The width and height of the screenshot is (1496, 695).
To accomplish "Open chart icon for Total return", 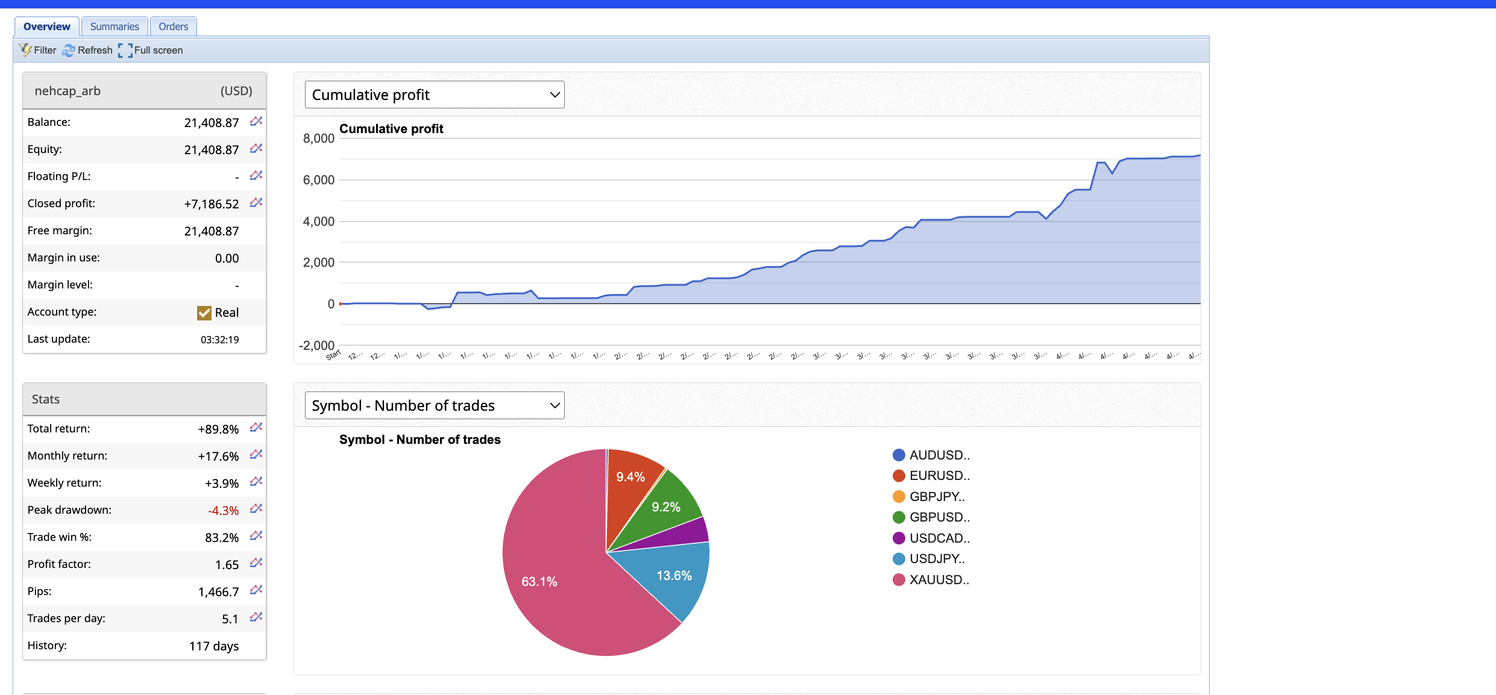I will click(256, 428).
